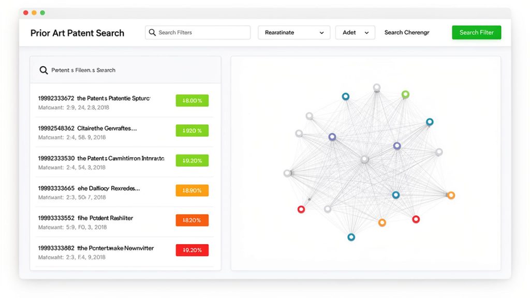Select the red node on the graph's right side
The image size is (530, 298).
pos(416,219)
